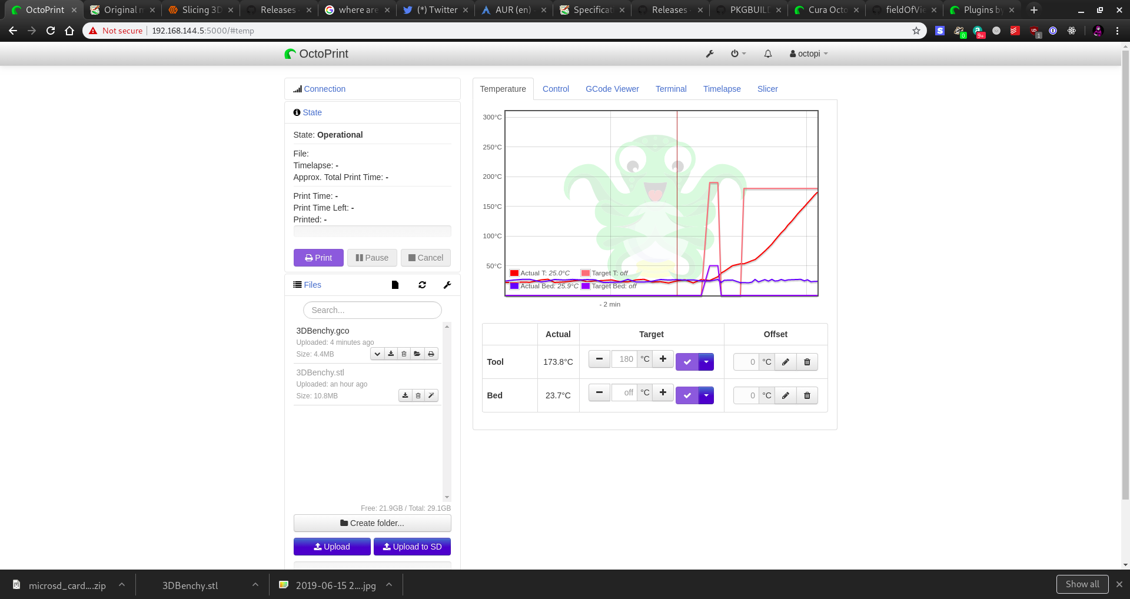The image size is (1130, 599).
Task: Open the Terminal tab
Action: [671, 89]
